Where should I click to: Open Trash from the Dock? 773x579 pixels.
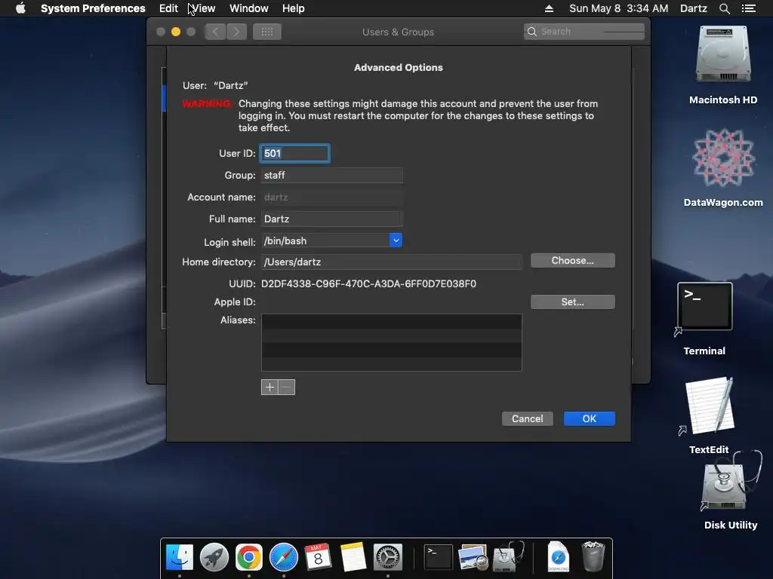tap(593, 557)
